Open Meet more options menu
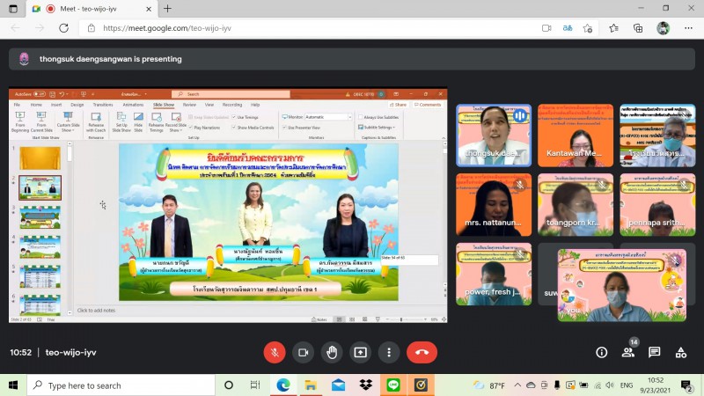Image resolution: width=704 pixels, height=396 pixels. tap(389, 352)
